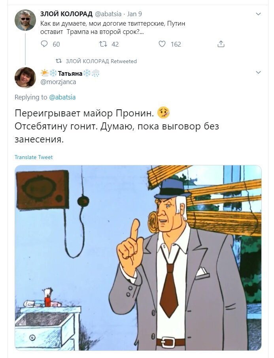The width and height of the screenshot is (274, 358).
Task: Open the @abatsia mention in Replying to
Action: [x=62, y=97]
